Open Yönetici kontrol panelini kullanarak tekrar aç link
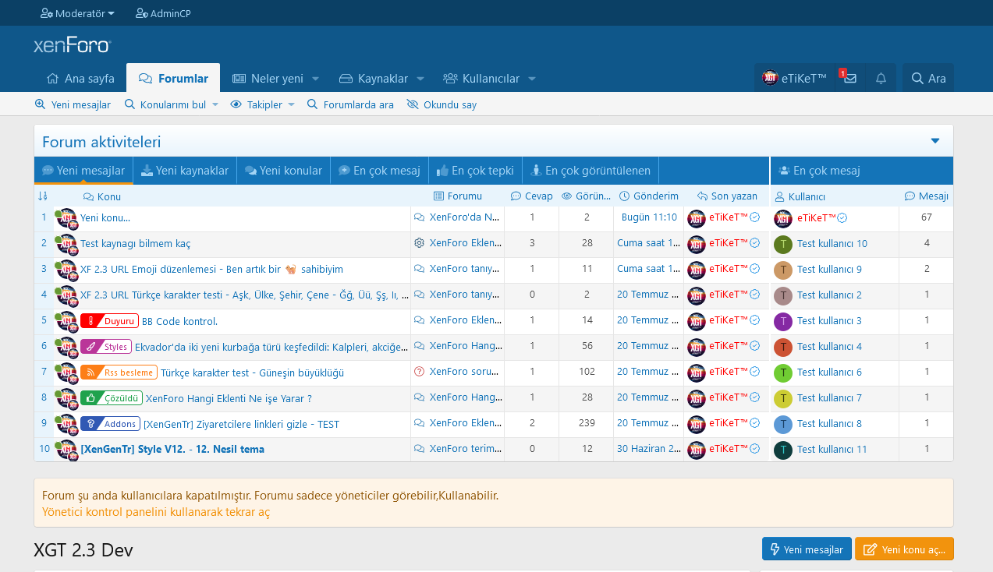Image resolution: width=993 pixels, height=572 pixels. point(156,512)
